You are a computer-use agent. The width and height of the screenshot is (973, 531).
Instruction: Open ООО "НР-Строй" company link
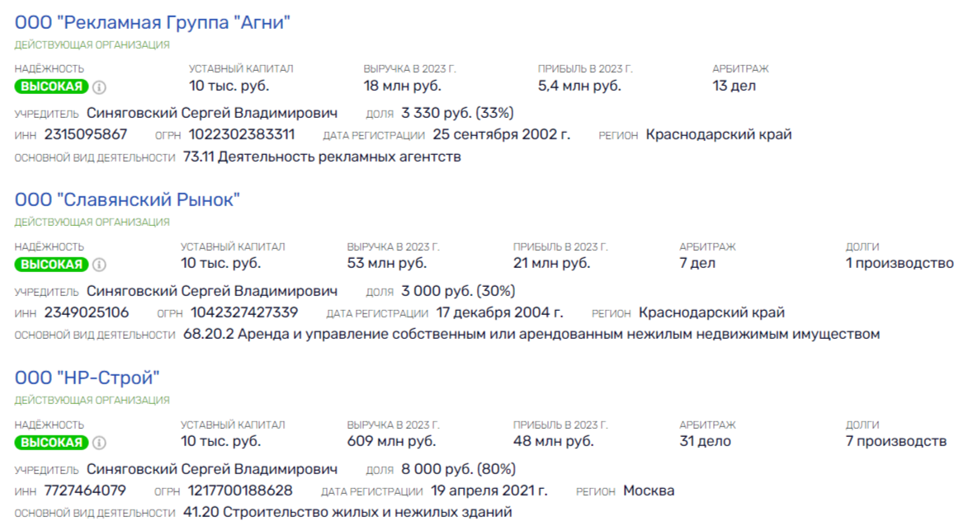87,378
